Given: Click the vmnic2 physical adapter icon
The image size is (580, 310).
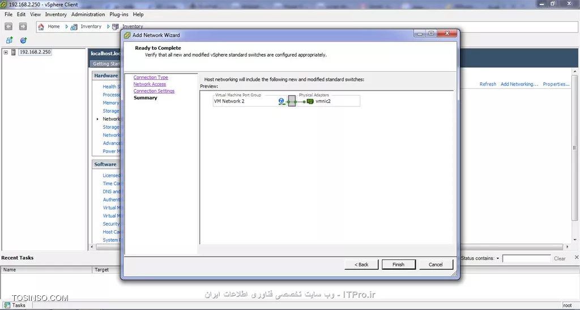Looking at the screenshot, I should coord(310,101).
